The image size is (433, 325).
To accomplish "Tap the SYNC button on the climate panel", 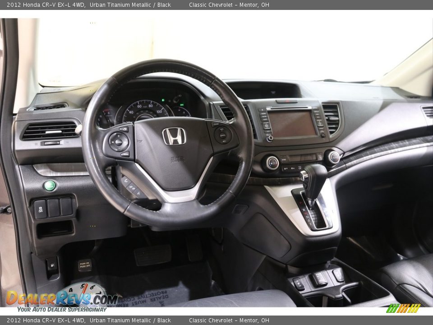I will (284, 159).
